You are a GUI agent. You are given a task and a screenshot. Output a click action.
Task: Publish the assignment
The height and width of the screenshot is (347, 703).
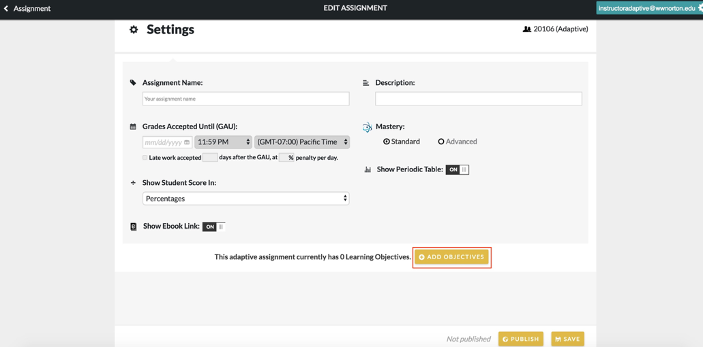(520, 339)
